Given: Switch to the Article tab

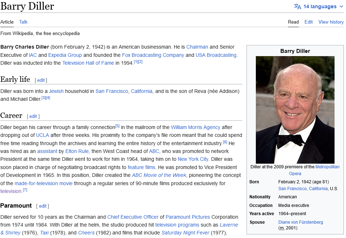Looking at the screenshot, I should (x=7, y=22).
